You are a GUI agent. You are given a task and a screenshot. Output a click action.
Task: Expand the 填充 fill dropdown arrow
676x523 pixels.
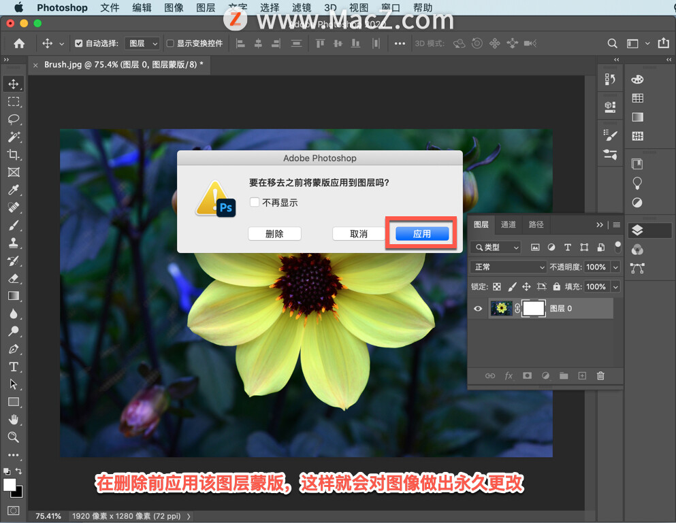tap(615, 287)
